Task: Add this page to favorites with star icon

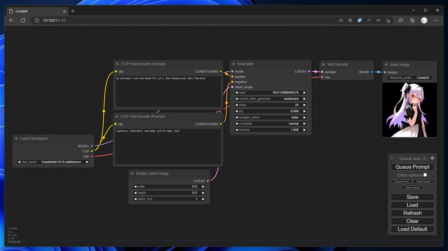Action: coord(388,20)
